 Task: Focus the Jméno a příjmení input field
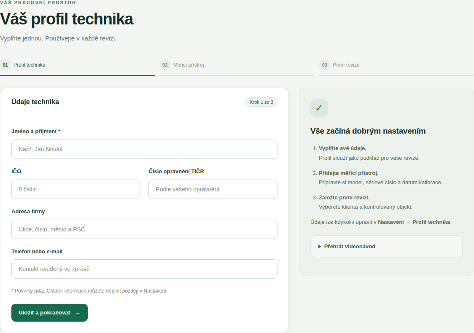[x=144, y=149]
